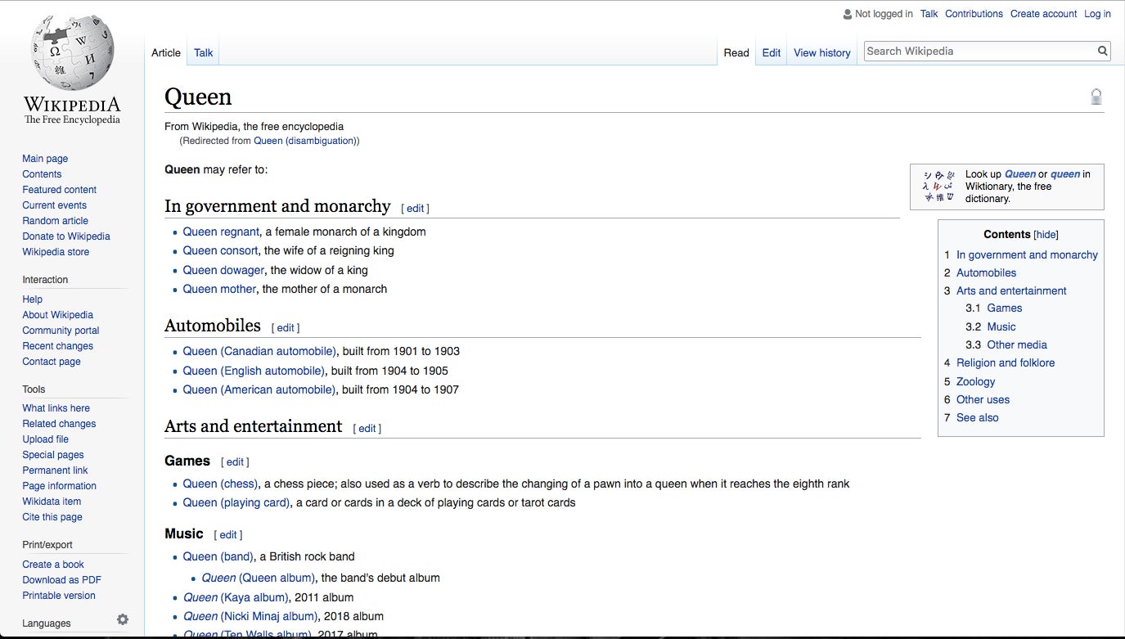Hide the Contents table
1125x639 pixels.
(1046, 234)
